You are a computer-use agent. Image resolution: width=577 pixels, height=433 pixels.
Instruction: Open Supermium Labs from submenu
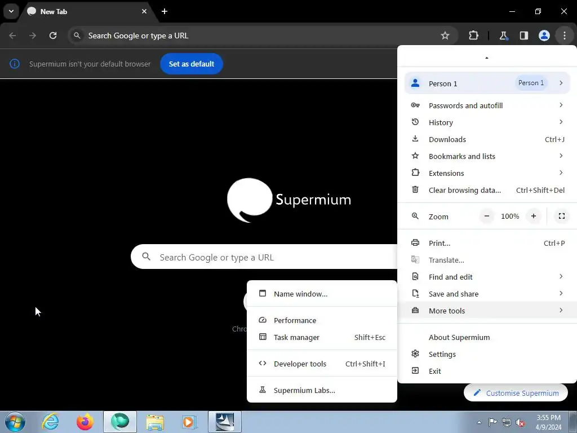322,390
